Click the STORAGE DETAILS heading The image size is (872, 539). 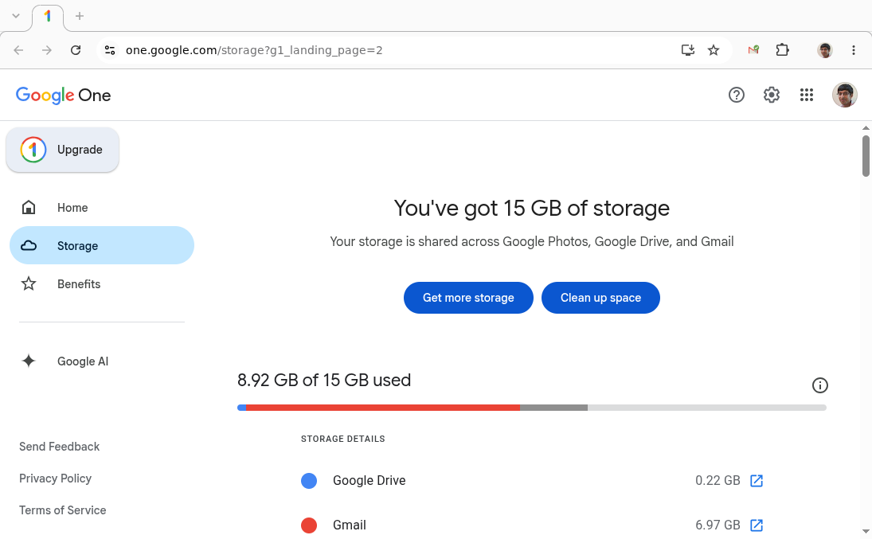(x=343, y=439)
